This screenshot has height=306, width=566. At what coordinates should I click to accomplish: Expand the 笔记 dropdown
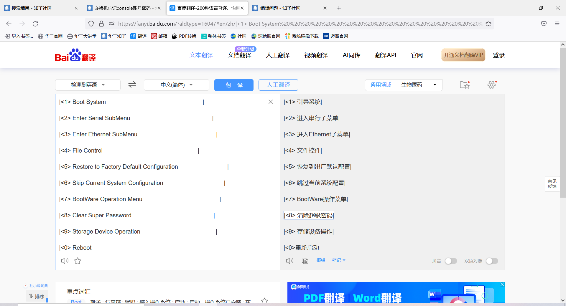[x=338, y=260]
